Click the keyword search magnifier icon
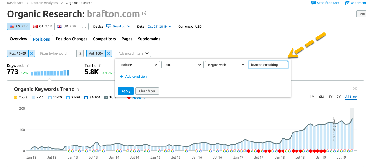Viewport: 366px width, 167px height. coord(80,53)
